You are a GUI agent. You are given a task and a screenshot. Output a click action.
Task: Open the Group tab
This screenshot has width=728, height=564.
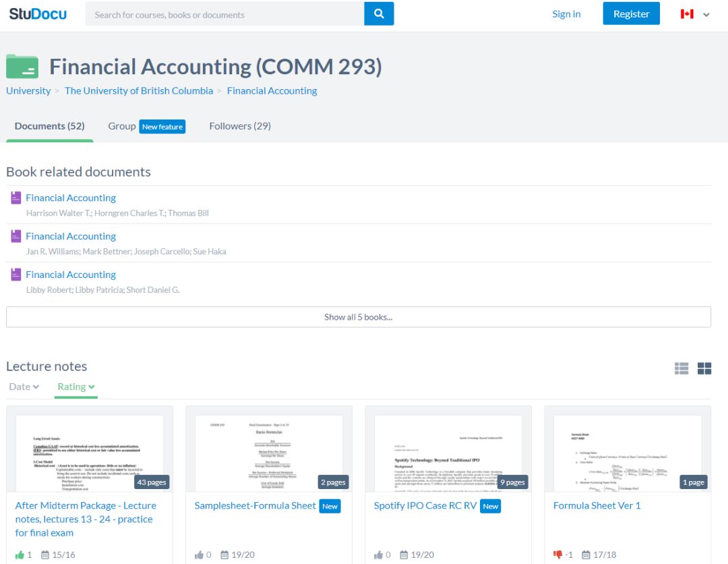click(121, 126)
